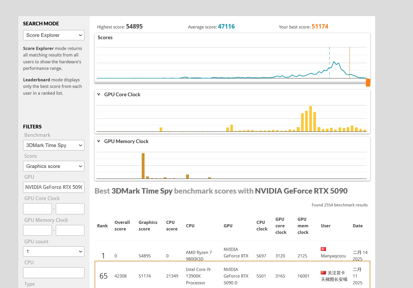Click the Highest score value 54895

[134, 26]
